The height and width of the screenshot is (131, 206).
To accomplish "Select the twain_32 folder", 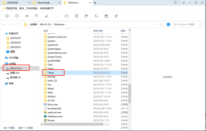I will pos(52,81).
